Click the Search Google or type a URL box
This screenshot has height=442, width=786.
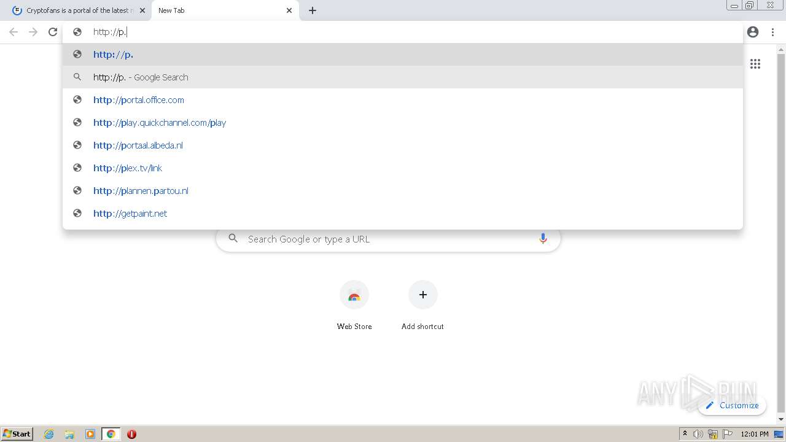[388, 239]
